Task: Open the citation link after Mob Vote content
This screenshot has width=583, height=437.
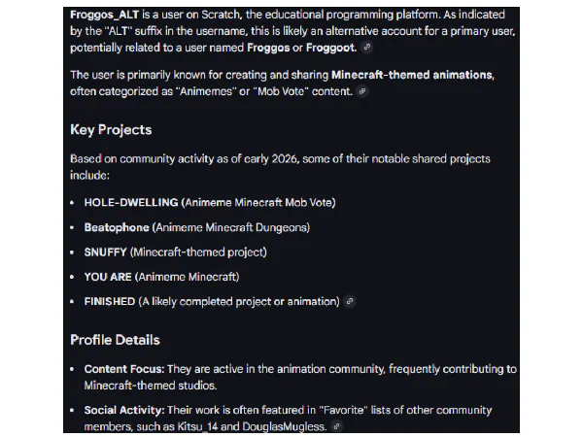Action: 362,90
